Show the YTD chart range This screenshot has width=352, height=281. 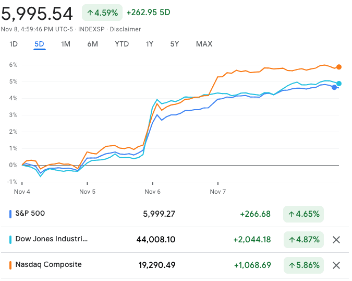(x=122, y=44)
